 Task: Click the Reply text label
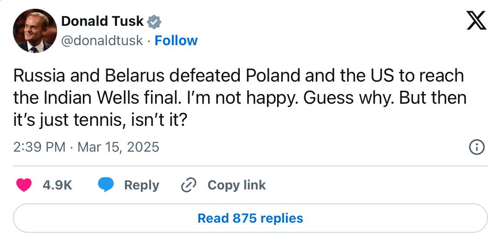pos(142,185)
